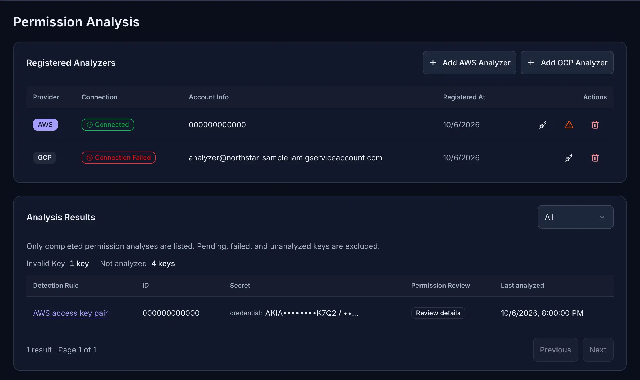Image resolution: width=640 pixels, height=380 pixels.
Task: Click the completed analyses notice text
Action: 203,246
